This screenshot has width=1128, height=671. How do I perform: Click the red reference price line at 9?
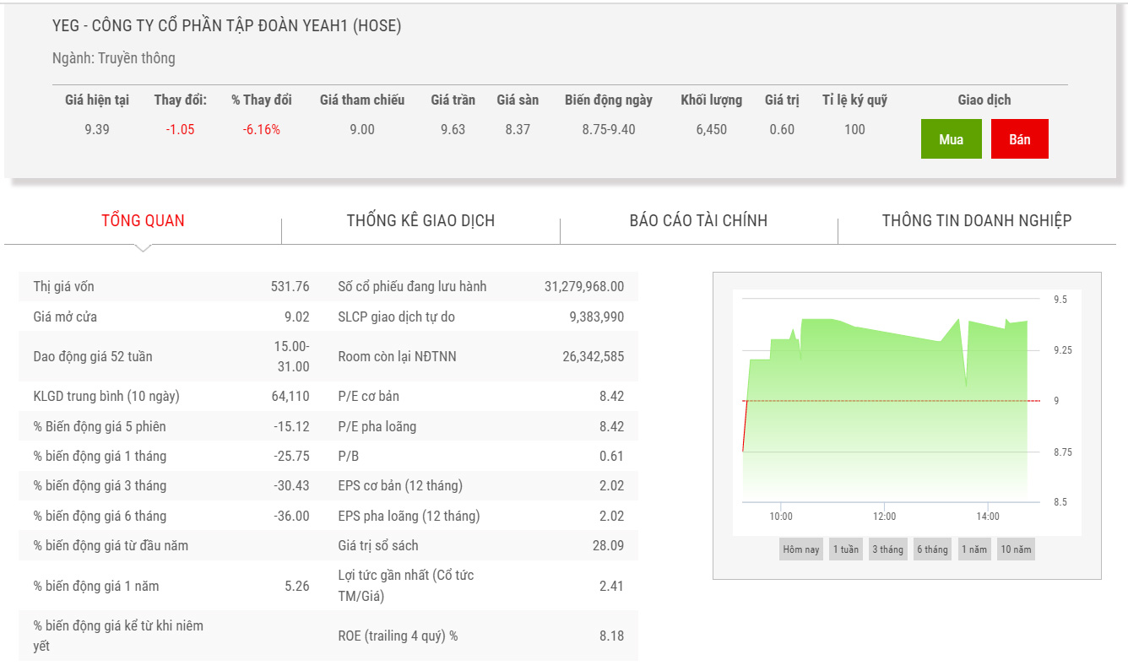pos(887,401)
